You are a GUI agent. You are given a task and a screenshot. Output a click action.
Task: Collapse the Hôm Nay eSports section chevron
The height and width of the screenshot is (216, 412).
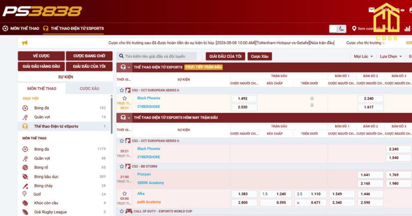point(129,118)
